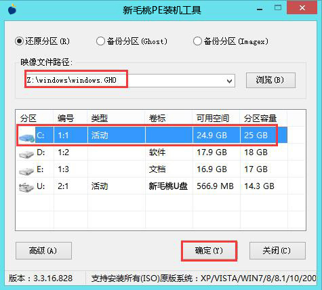Select partition number 1:1 cell
This screenshot has height=290, width=322.
63,136
